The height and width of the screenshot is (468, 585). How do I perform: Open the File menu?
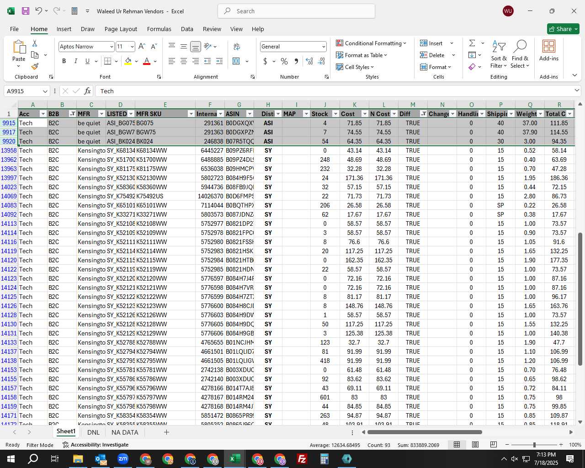pos(14,29)
